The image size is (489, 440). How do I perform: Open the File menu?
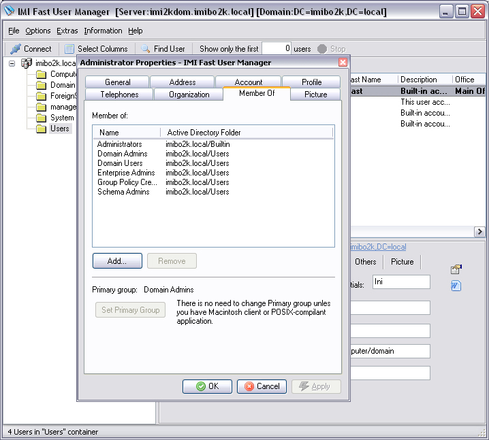[14, 31]
